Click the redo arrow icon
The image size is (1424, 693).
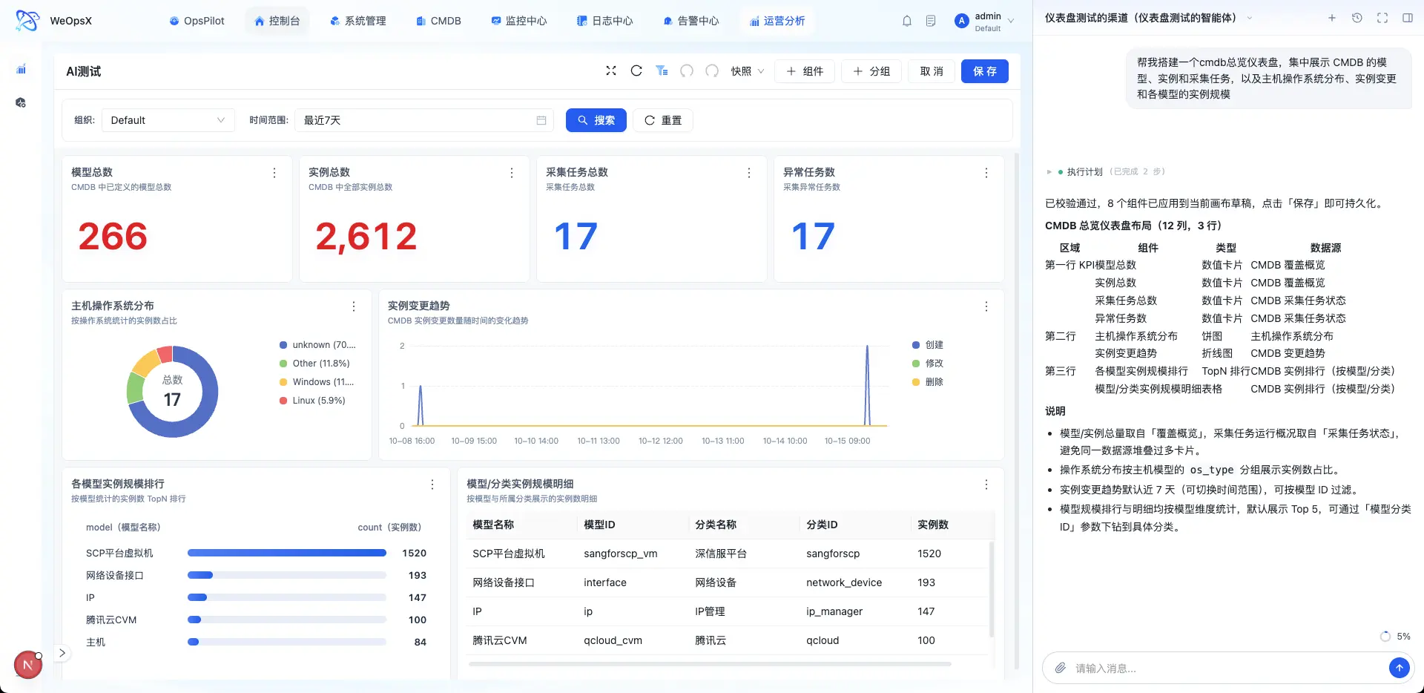click(x=712, y=70)
